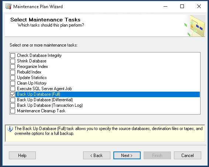Select the Back Up Database (Full) list row
The image size is (209, 167).
pyautogui.click(x=107, y=94)
